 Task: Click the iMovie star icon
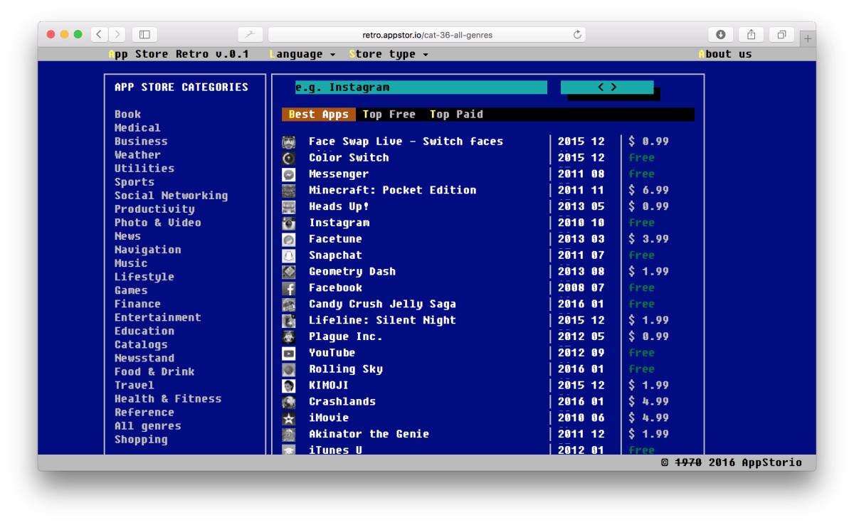pos(288,418)
